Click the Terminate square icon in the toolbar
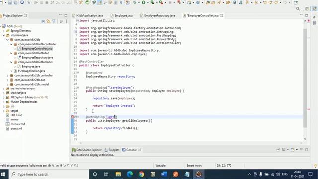 pyautogui.click(x=47, y=2)
